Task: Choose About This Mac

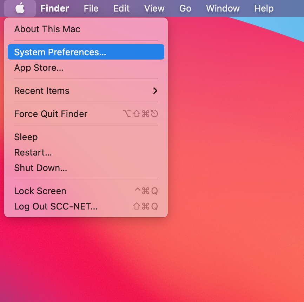Action: (86, 29)
